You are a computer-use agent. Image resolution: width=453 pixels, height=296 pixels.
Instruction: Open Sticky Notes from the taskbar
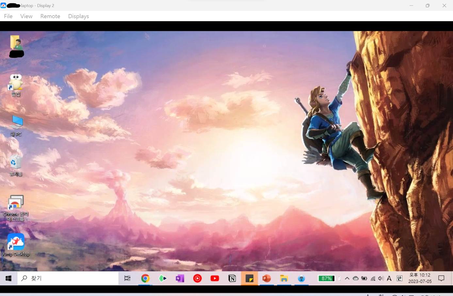pyautogui.click(x=250, y=278)
